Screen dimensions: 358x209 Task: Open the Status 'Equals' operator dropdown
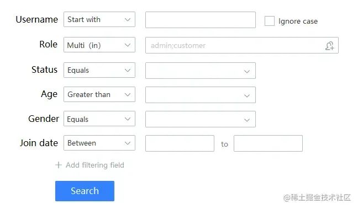tap(99, 70)
